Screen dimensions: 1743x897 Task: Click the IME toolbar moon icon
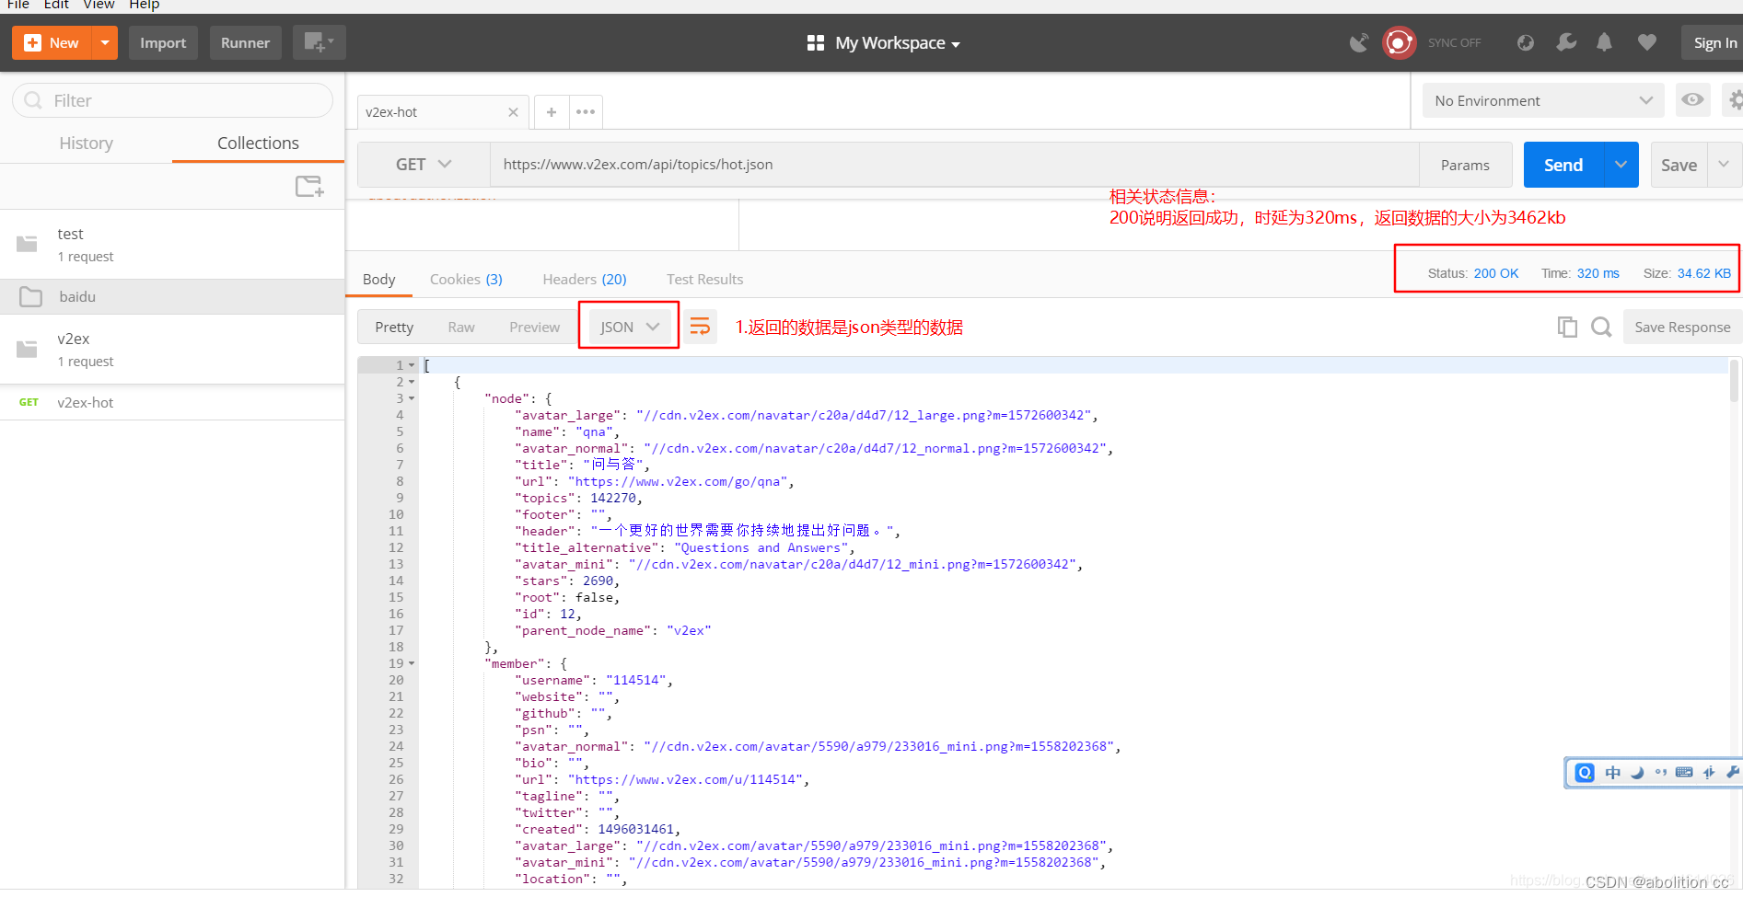(x=1637, y=773)
